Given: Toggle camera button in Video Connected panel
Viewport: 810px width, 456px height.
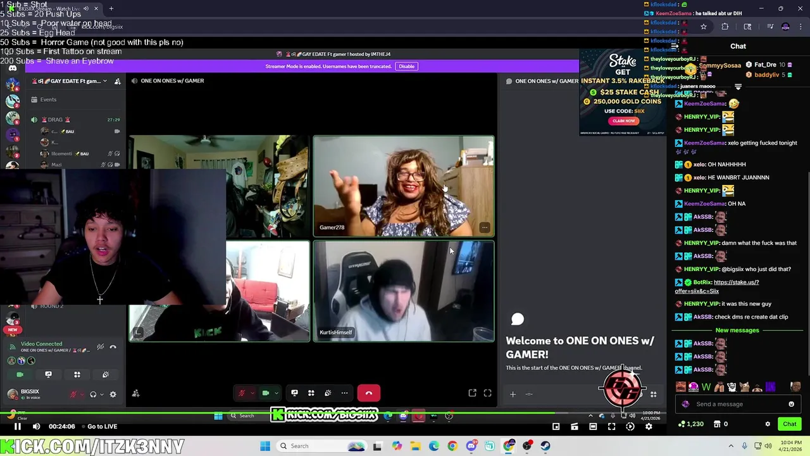Looking at the screenshot, I should point(20,375).
